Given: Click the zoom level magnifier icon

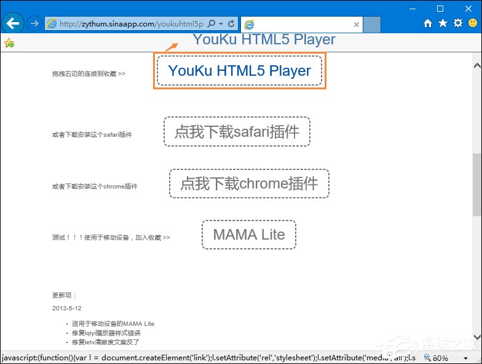Looking at the screenshot, I should 427,357.
